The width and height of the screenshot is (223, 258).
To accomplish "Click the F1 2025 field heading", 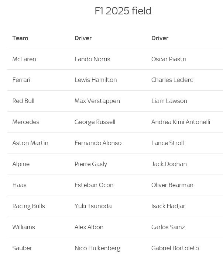I will (123, 11).
